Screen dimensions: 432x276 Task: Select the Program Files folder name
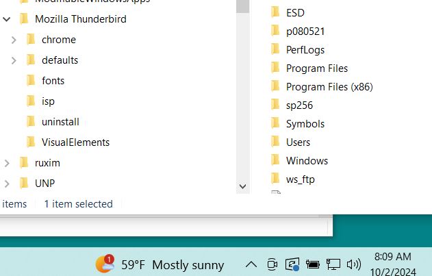[x=317, y=68]
